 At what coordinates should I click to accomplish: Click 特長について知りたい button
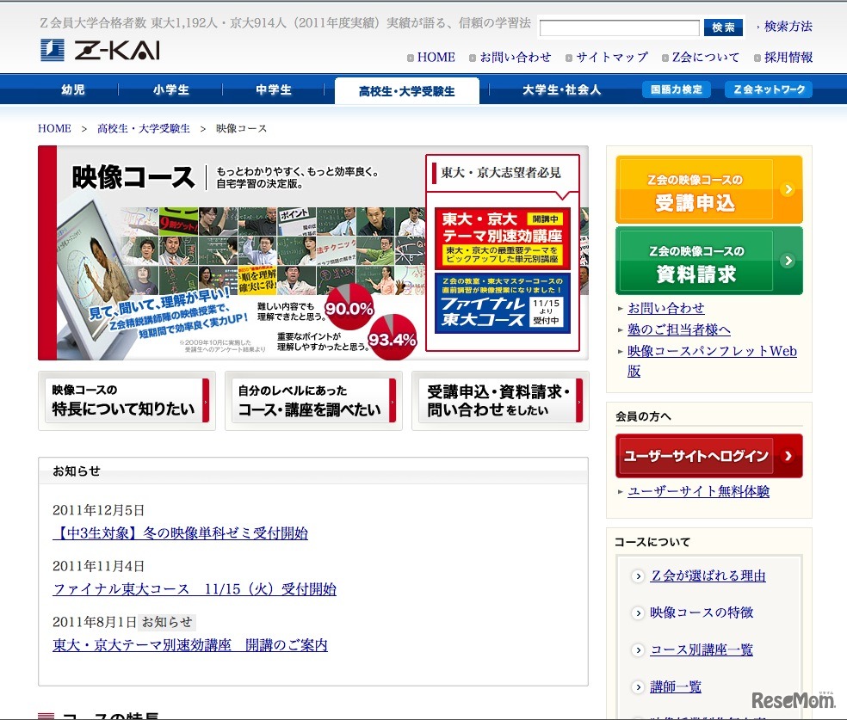point(127,401)
